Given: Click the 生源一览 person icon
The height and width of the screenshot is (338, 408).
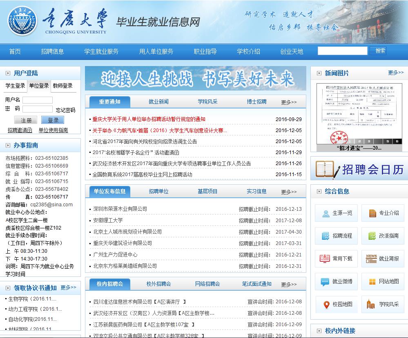Looking at the screenshot, I should tap(326, 213).
